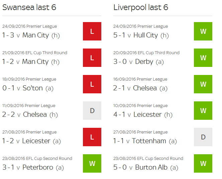Click the W badge for Liverpool 2-1 Chelsea

coord(203,84)
